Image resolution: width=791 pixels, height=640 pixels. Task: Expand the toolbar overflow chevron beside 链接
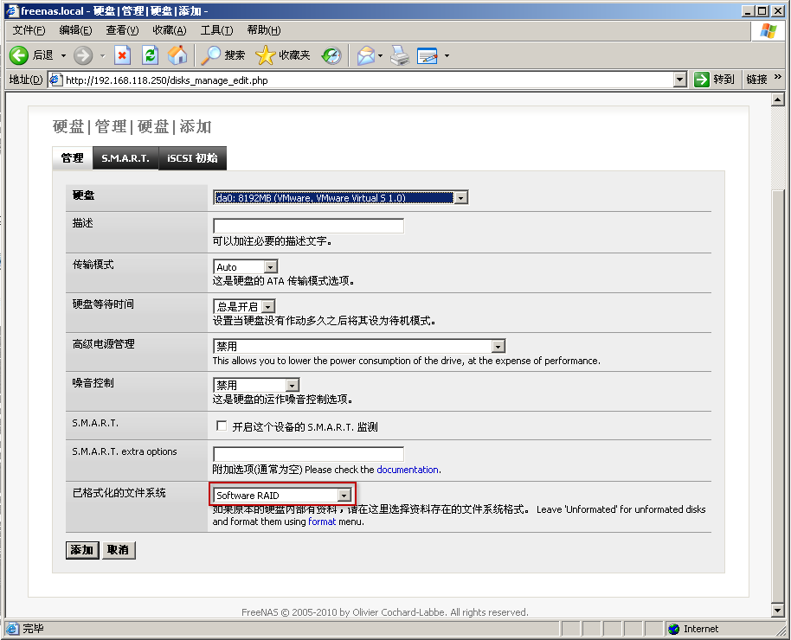click(x=777, y=77)
